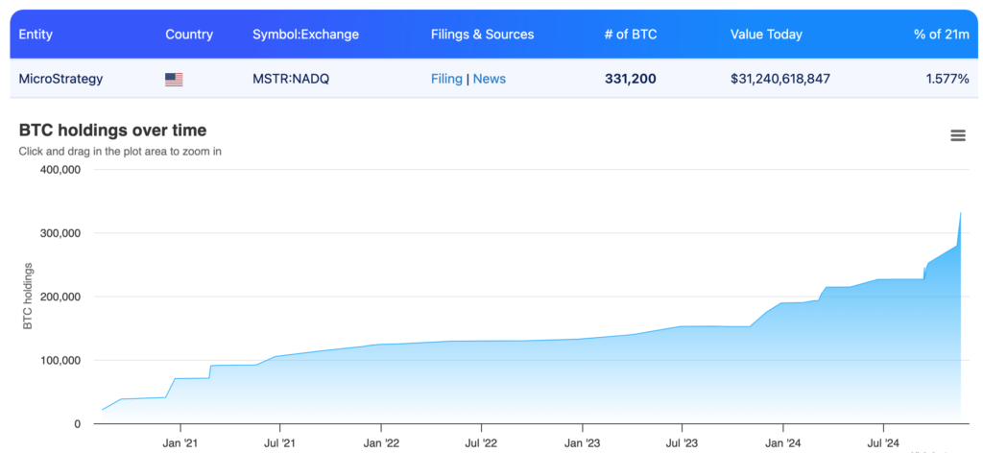This screenshot has width=983, height=453.
Task: Sort by the Value Today header
Action: coord(766,35)
